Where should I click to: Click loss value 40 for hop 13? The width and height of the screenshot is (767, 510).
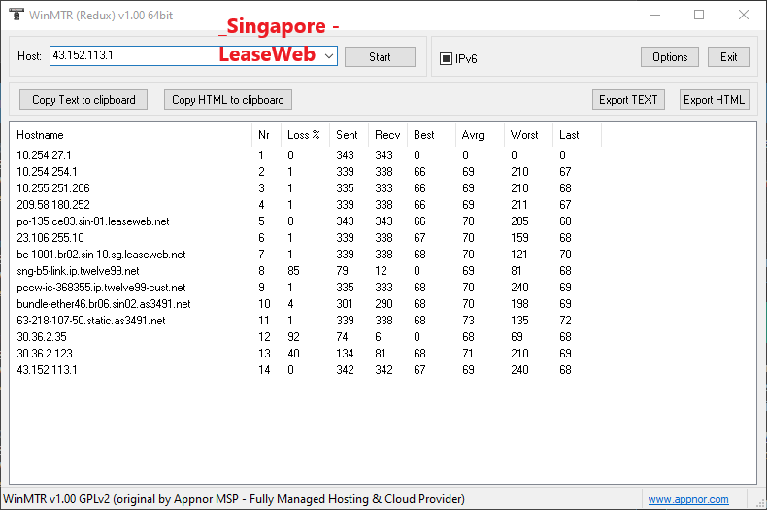(x=293, y=354)
